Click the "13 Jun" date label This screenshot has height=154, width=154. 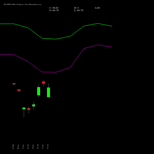[33, 147]
